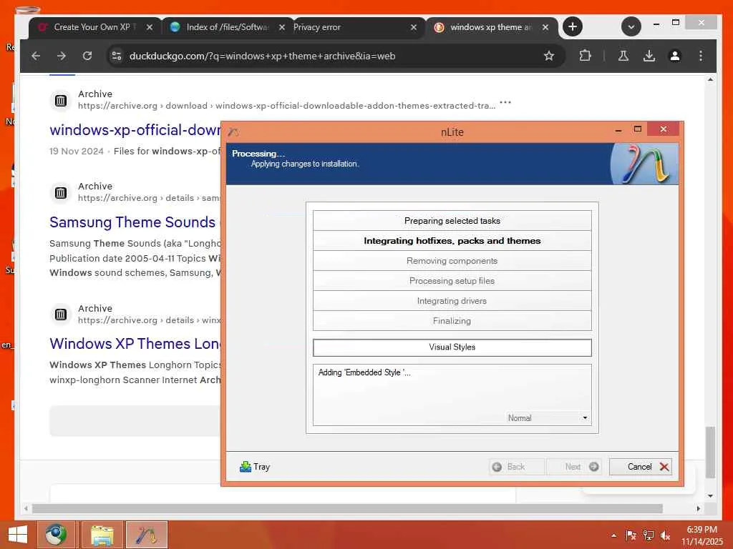Click the Adding 'Embedded Style' log text
733x549 pixels.
(x=364, y=372)
